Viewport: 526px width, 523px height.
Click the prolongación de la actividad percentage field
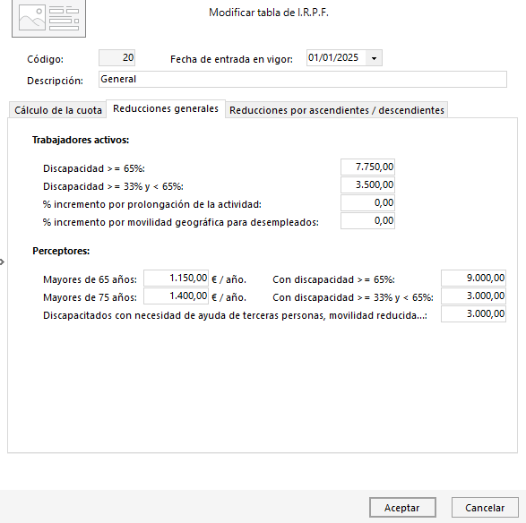pyautogui.click(x=367, y=202)
